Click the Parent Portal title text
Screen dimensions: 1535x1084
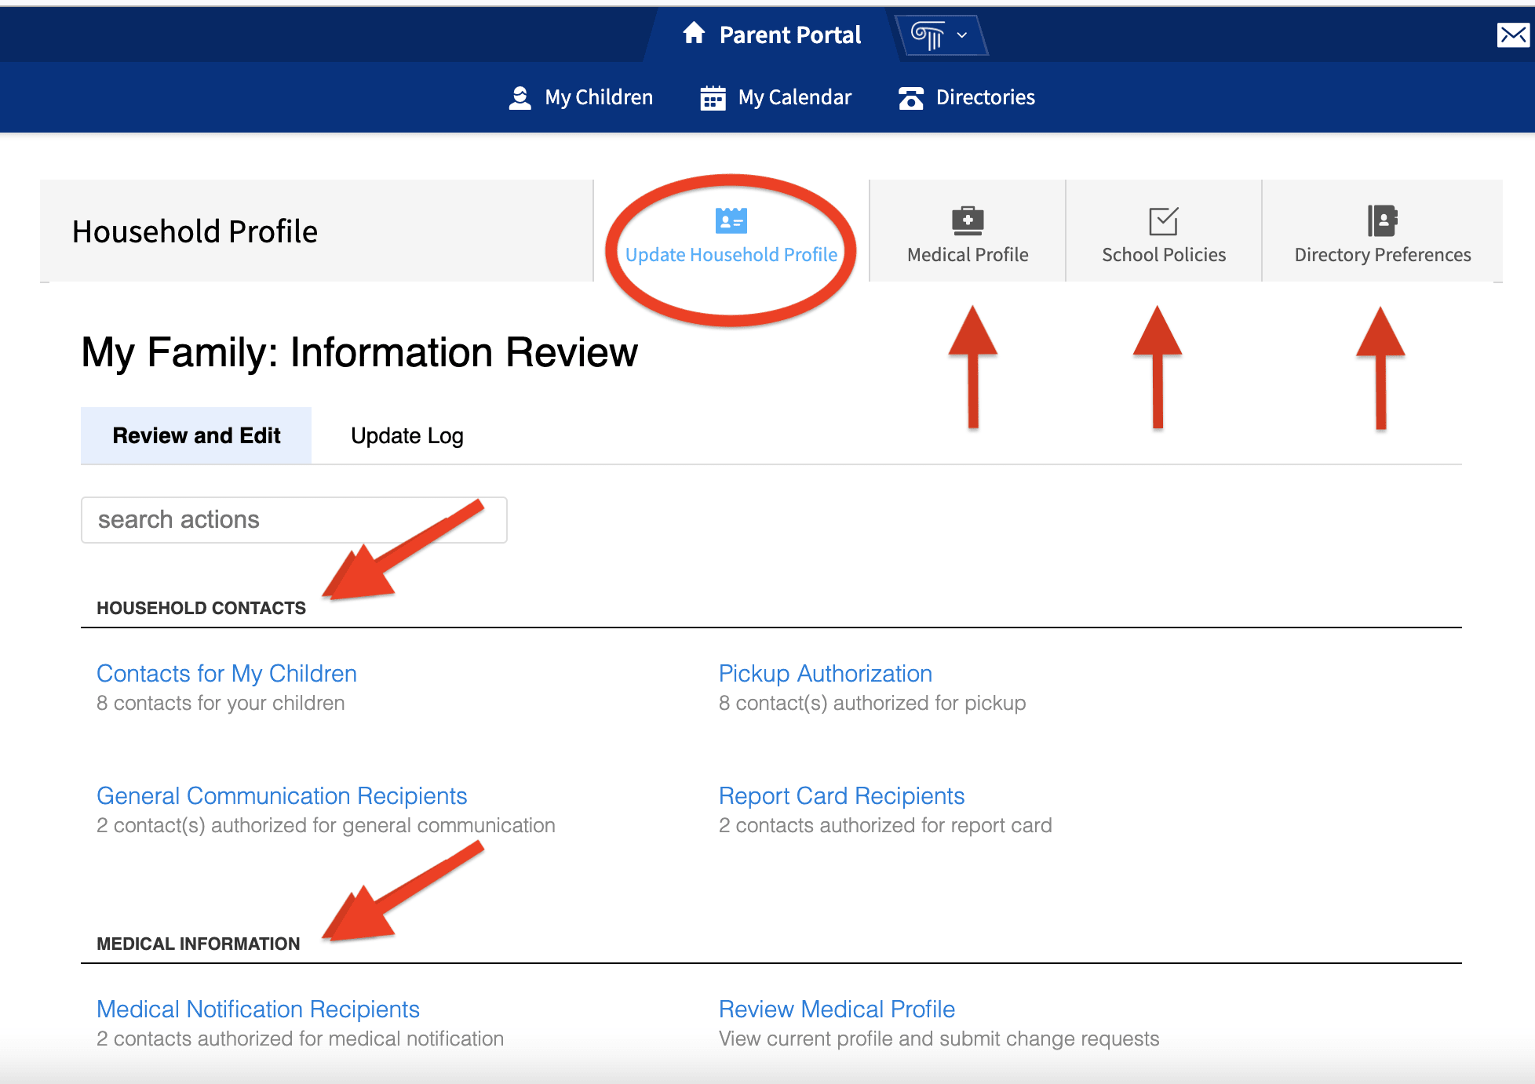789,35
